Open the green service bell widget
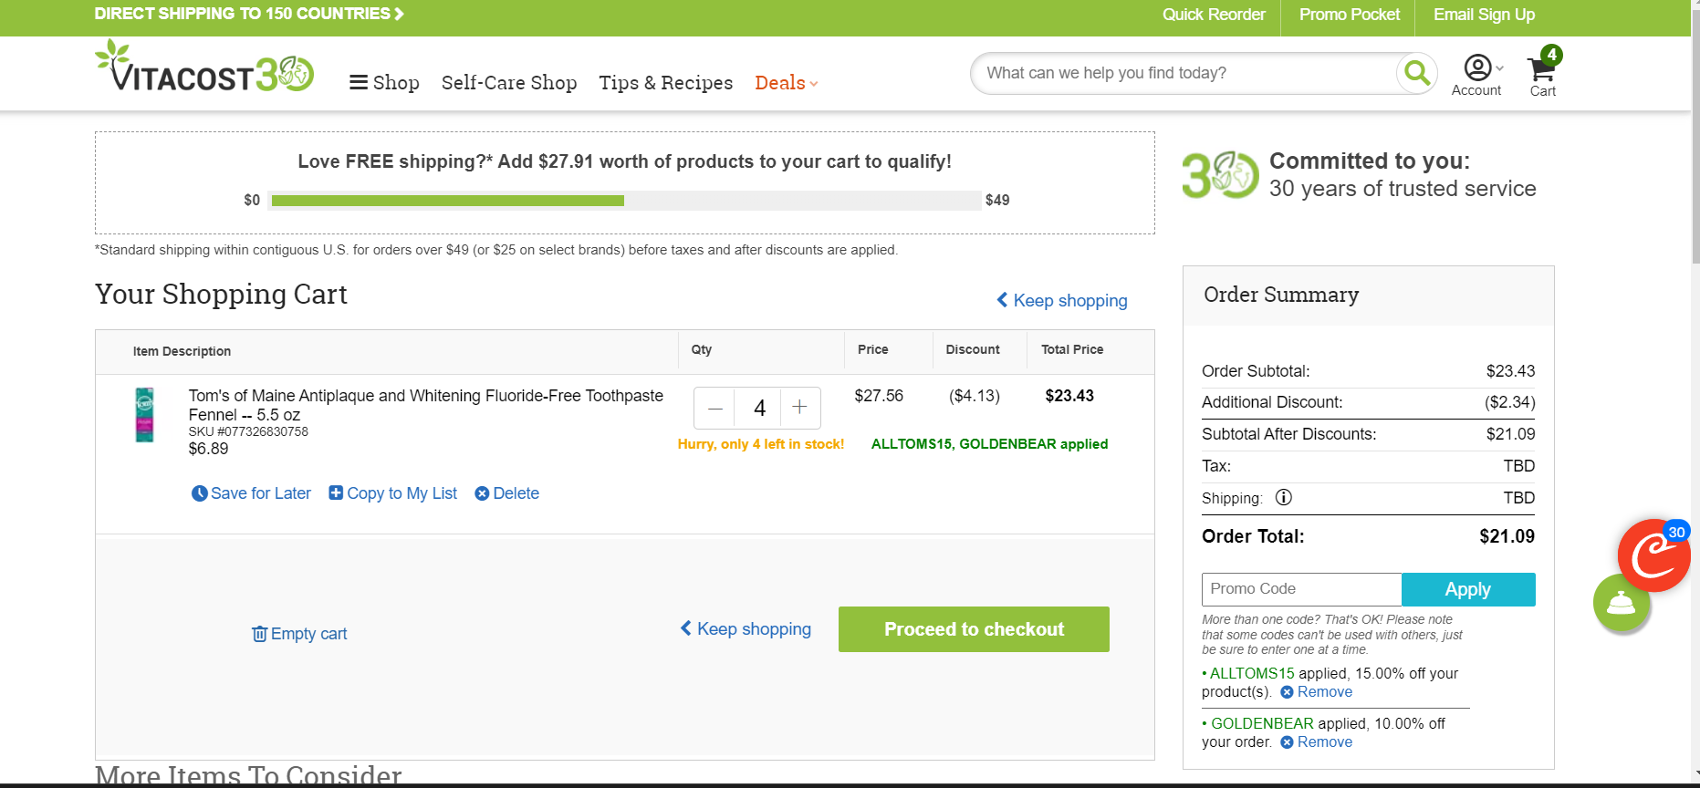Viewport: 1700px width, 788px height. [x=1621, y=602]
